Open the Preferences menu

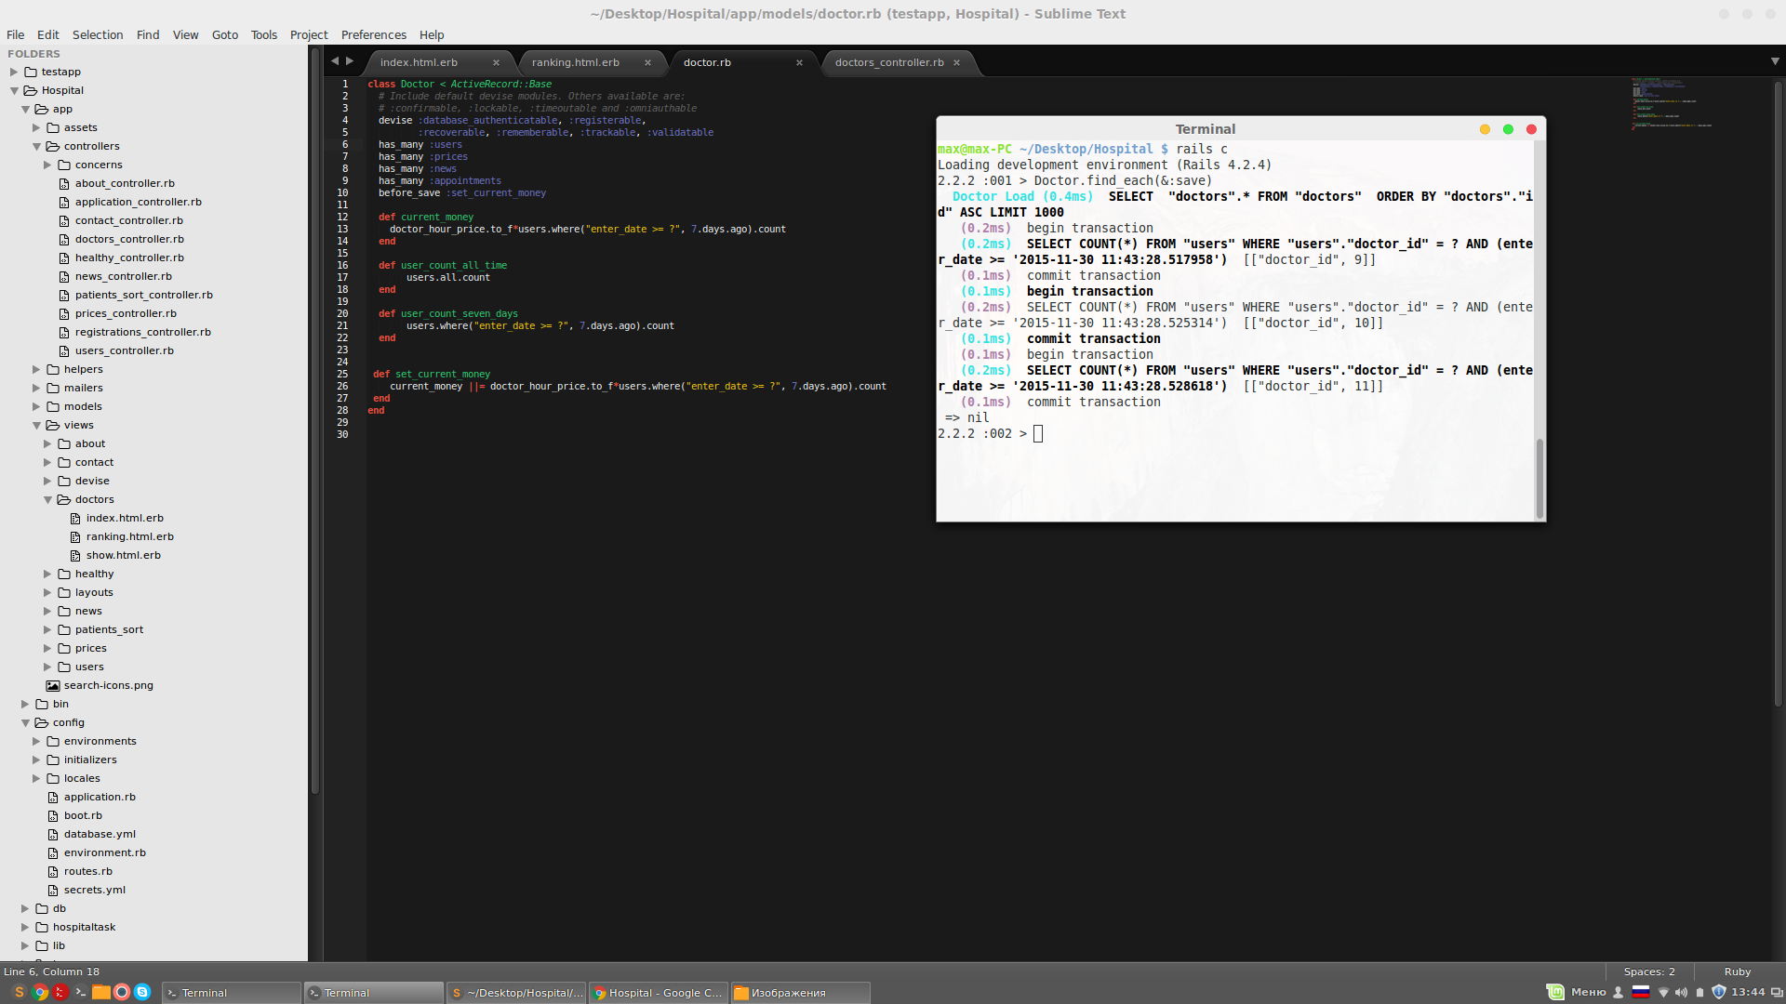[374, 34]
